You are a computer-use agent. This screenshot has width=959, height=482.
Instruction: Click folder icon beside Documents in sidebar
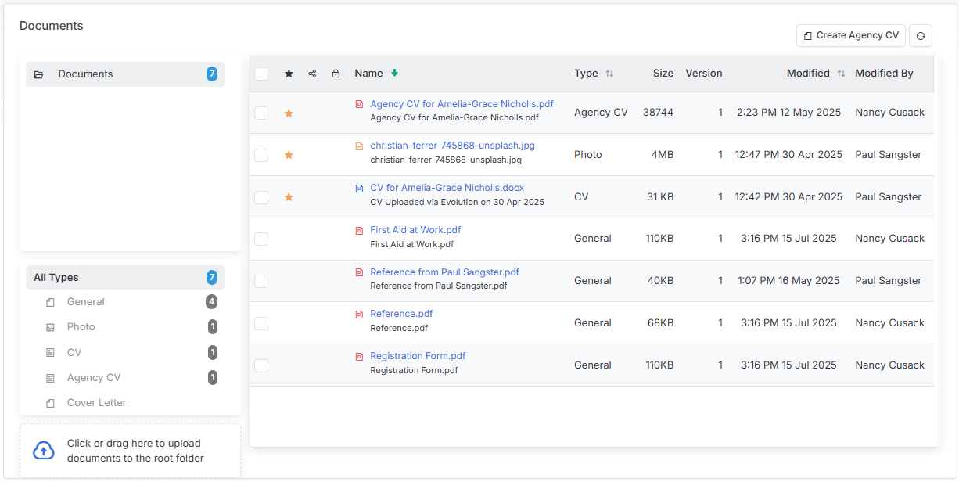click(x=38, y=74)
